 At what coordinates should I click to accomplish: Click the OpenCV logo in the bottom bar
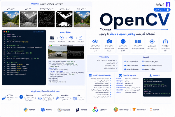click(x=95, y=109)
